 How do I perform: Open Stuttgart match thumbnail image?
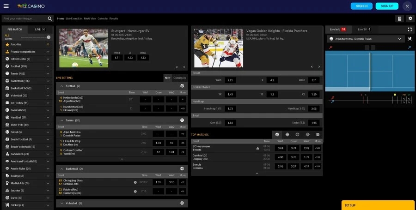click(x=84, y=48)
